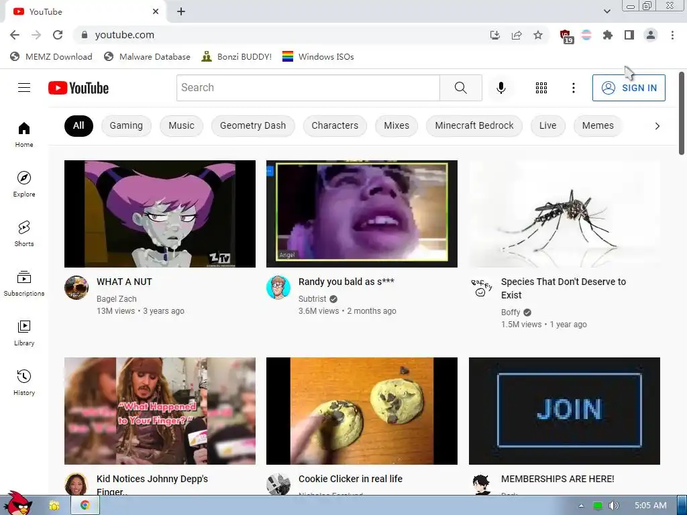687x515 pixels.
Task: Click the Cookie Clicker in real life title
Action: click(350, 479)
